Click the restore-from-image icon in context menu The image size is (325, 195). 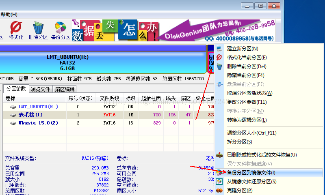219,182
